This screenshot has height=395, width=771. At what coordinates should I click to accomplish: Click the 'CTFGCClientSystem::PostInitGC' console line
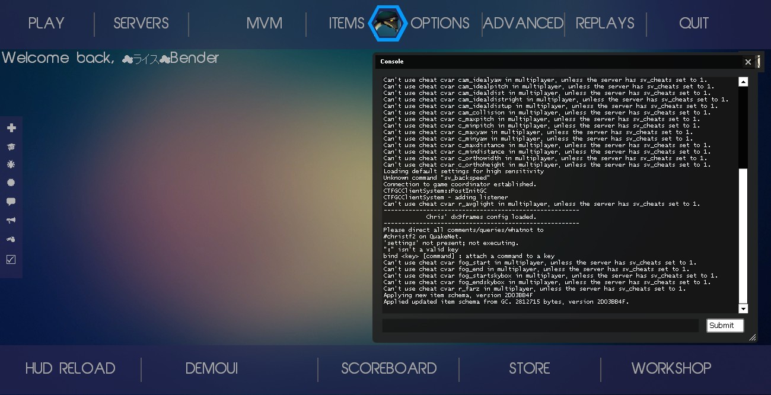[435, 191]
